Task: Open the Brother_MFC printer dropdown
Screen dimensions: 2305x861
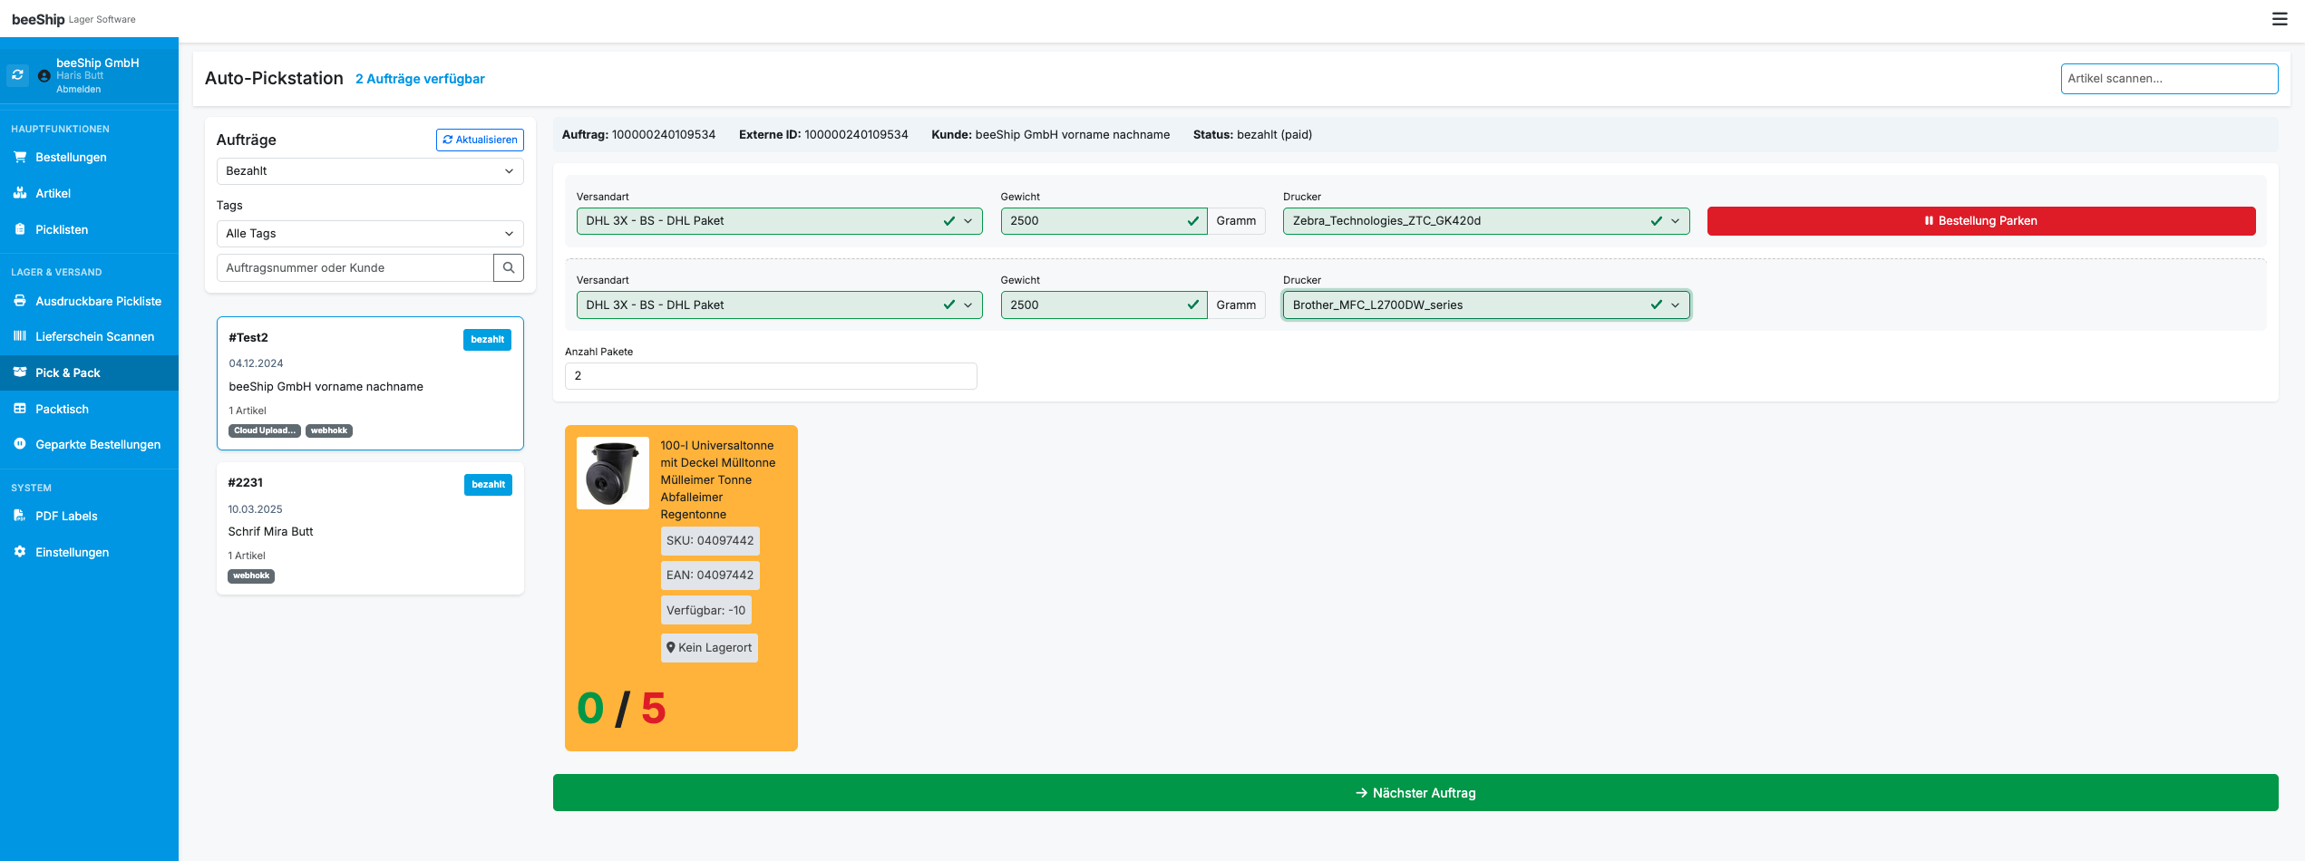Action: pyautogui.click(x=1485, y=305)
